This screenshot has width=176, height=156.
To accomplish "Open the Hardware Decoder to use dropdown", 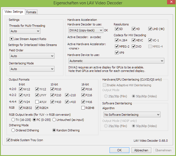I will (85, 30).
